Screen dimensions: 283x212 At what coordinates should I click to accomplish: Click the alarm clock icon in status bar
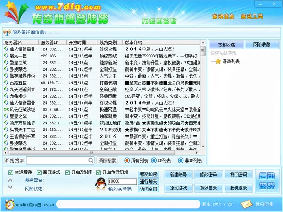(9, 204)
